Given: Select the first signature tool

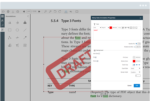Looking at the screenshot, I should click(x=10, y=22).
